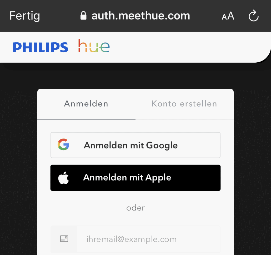Click the email card icon

click(64, 239)
